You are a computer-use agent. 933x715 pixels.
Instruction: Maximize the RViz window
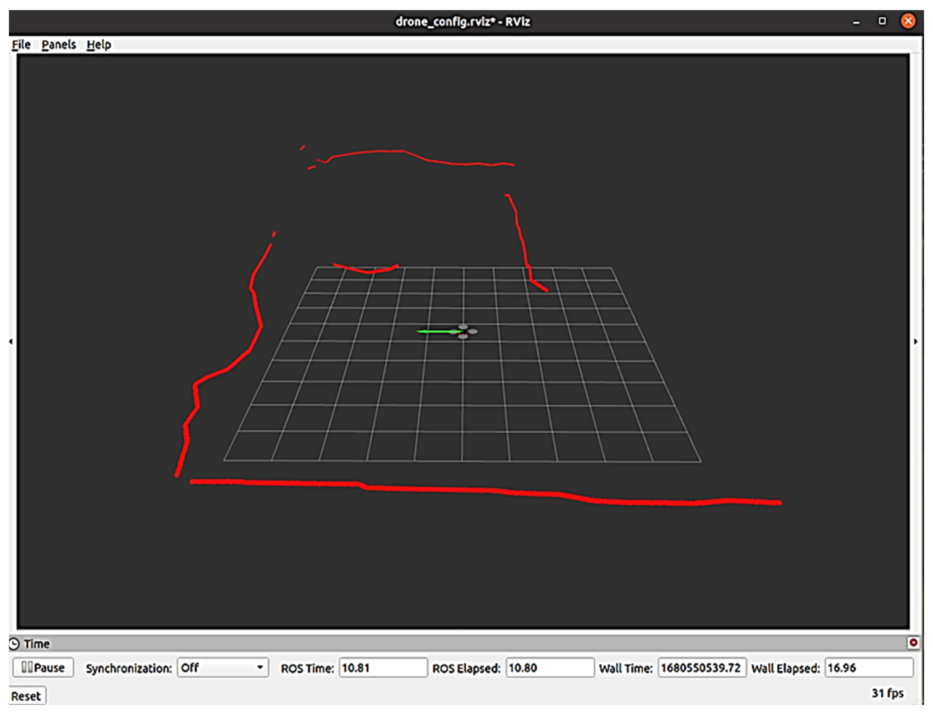(x=882, y=21)
